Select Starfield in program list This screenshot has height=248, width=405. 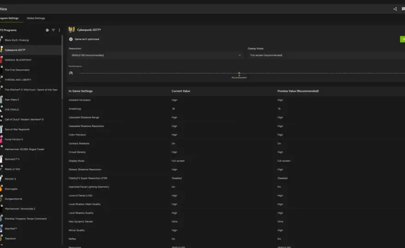tap(31, 229)
